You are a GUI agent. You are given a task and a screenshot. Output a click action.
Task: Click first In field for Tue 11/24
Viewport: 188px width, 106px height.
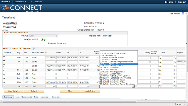click(51, 86)
